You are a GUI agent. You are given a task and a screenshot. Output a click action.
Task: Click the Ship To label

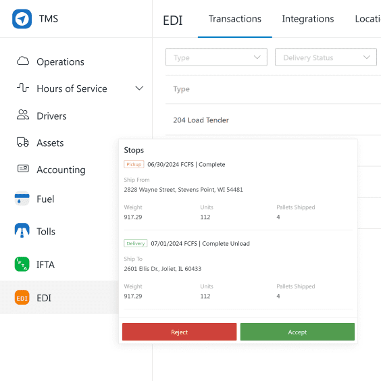click(133, 259)
